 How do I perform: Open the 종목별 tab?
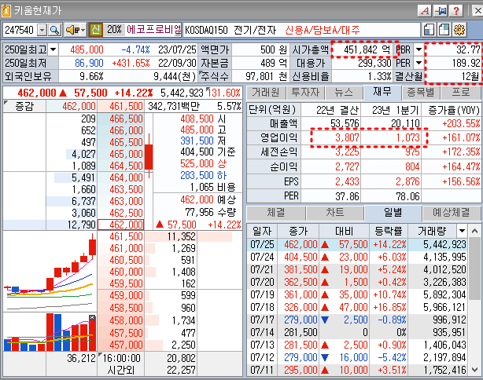(421, 92)
